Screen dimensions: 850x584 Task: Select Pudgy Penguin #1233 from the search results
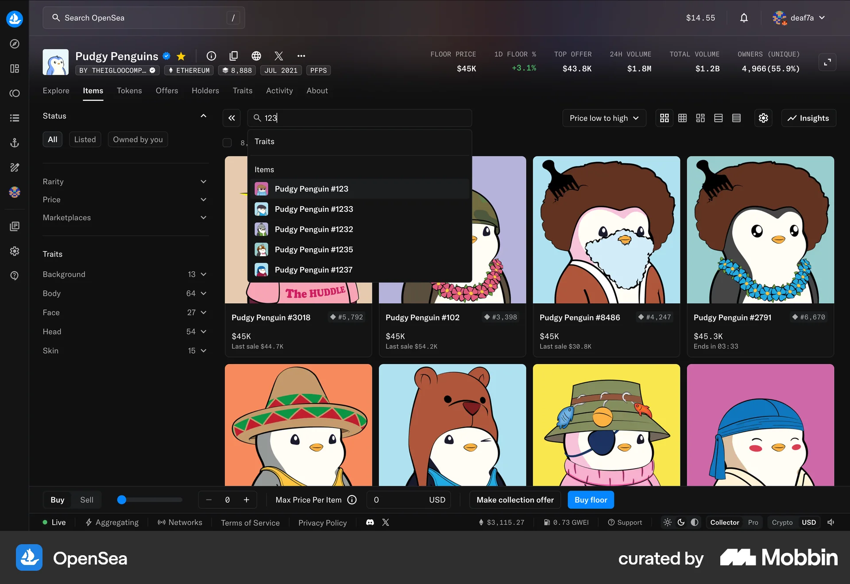[x=314, y=209]
